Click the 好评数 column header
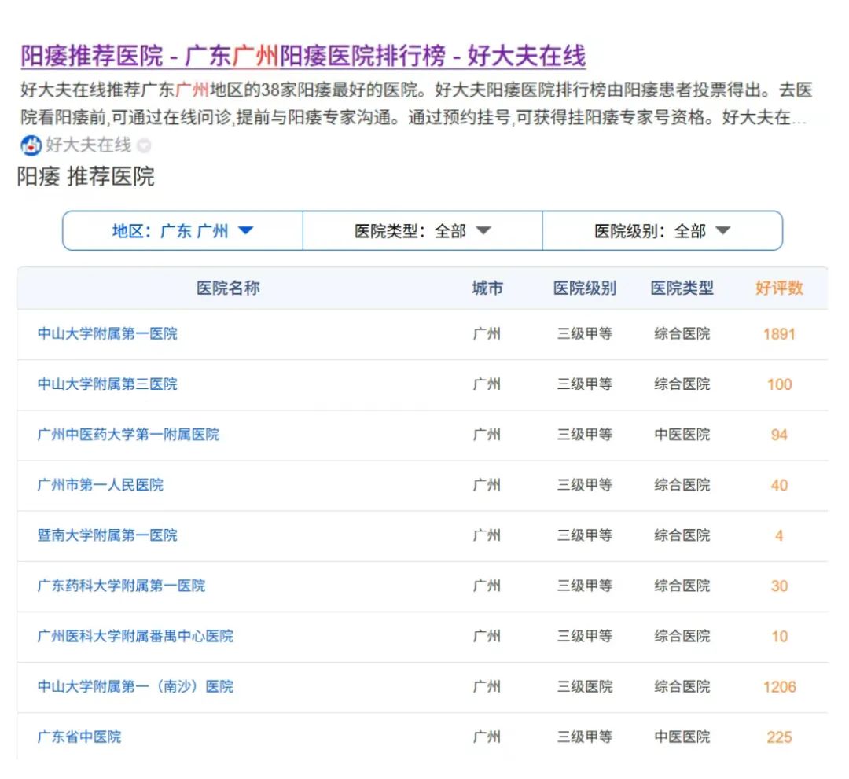Viewport: 849px width, 779px height. click(x=779, y=288)
